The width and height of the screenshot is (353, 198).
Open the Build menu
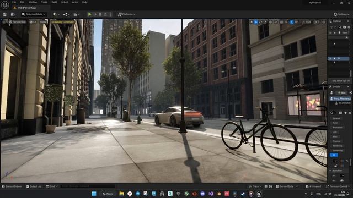54,2
